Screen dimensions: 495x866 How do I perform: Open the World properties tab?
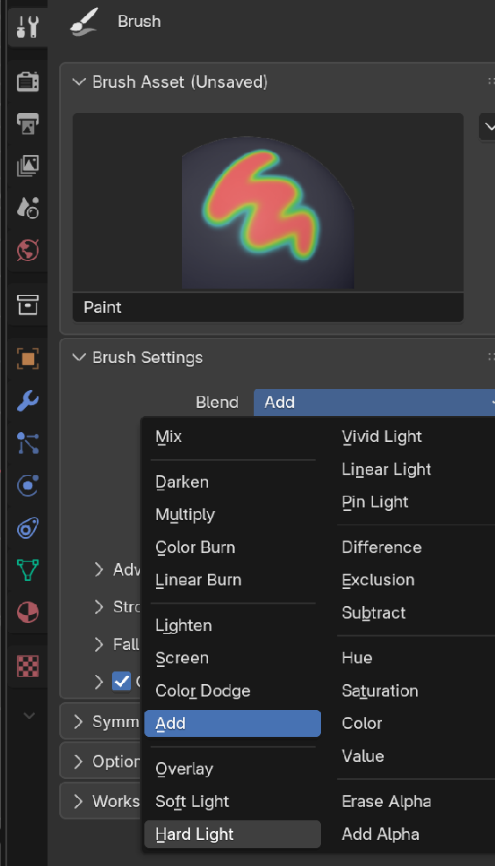(x=27, y=250)
